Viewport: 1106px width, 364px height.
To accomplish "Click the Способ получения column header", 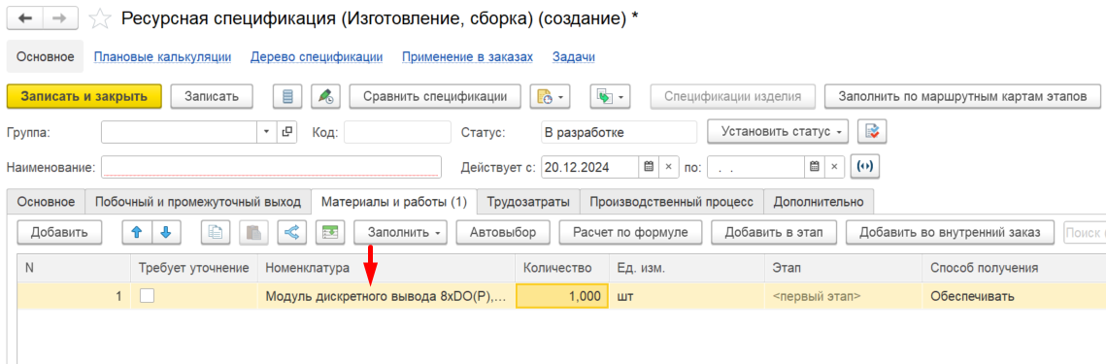I will 1014,268.
